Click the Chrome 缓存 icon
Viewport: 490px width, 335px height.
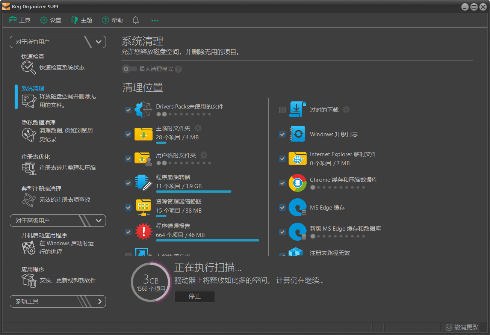click(298, 183)
